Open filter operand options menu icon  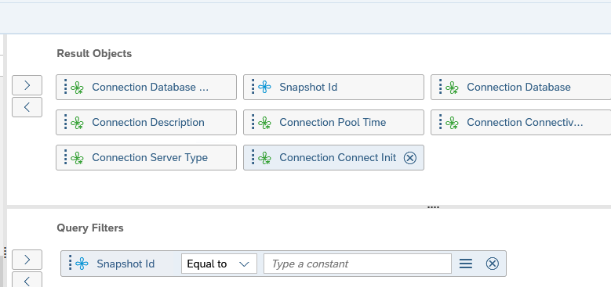coord(466,264)
